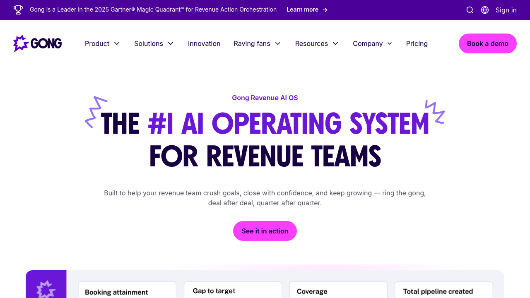Expand the Resources chevron menu
The height and width of the screenshot is (298, 530).
(x=335, y=43)
